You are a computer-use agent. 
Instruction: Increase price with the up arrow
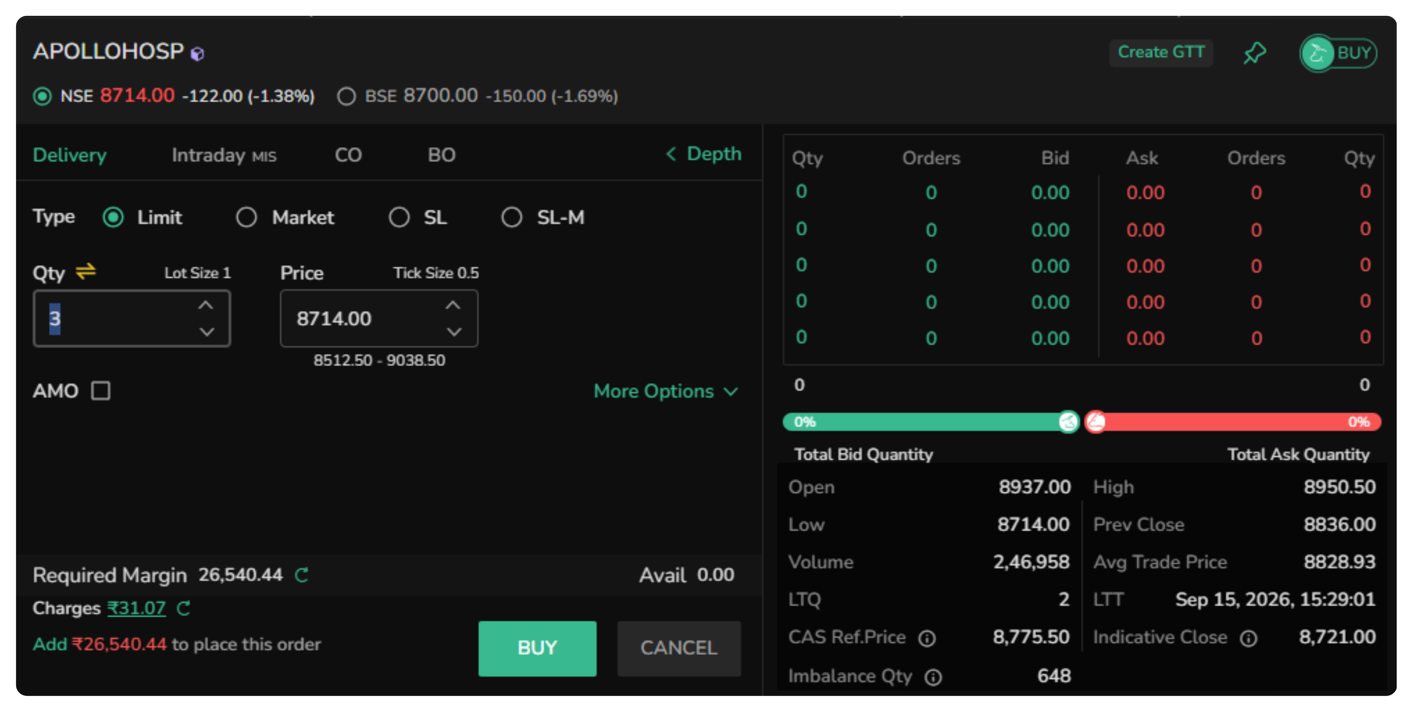(x=453, y=305)
